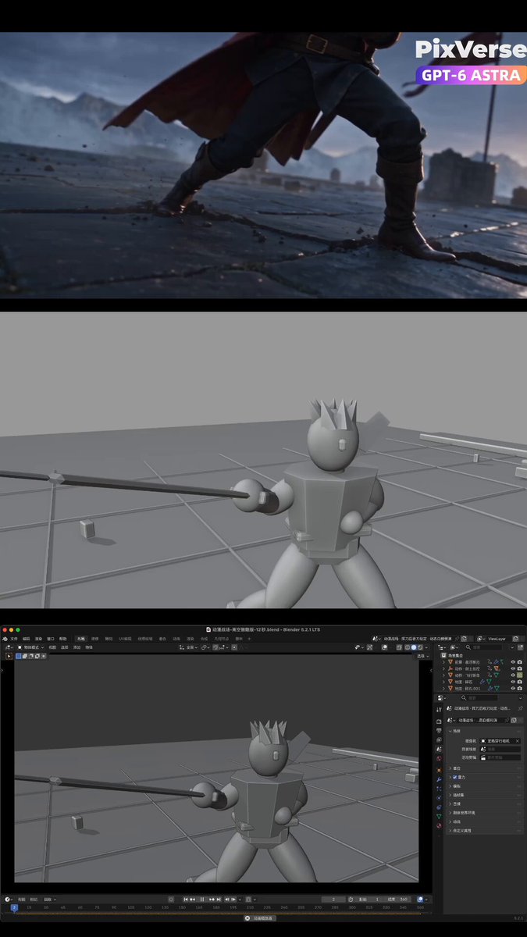Jump to the timeline end frame

(x=219, y=899)
